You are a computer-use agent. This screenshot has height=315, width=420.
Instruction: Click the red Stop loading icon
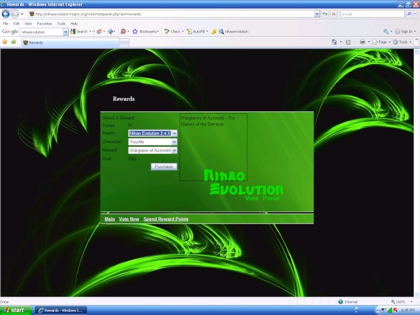tap(334, 14)
